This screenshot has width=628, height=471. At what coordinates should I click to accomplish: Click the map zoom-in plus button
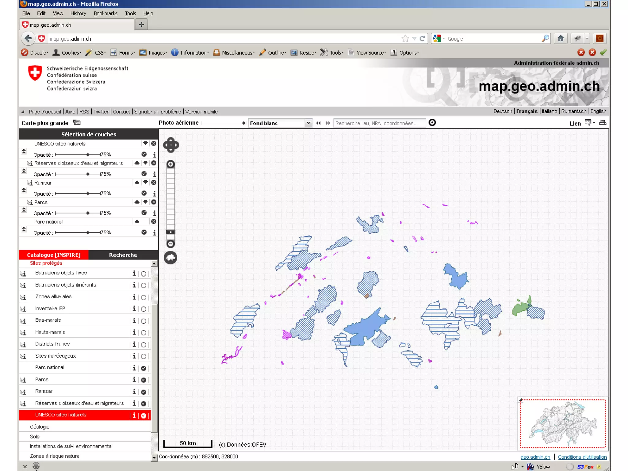click(170, 164)
